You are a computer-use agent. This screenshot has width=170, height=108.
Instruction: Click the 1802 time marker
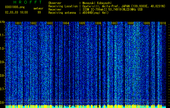(x=33, y=23)
